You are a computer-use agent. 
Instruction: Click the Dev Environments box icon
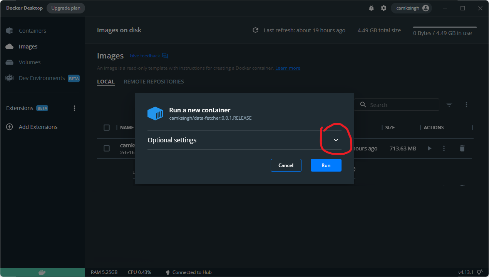[x=9, y=78]
